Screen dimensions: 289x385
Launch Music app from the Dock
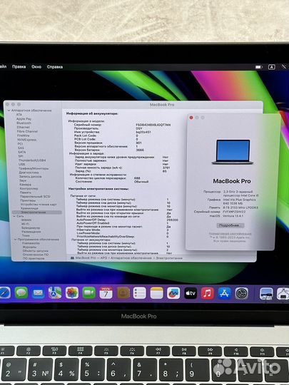[x=208, y=293]
